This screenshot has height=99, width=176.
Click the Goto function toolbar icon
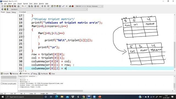[x=35, y=6]
